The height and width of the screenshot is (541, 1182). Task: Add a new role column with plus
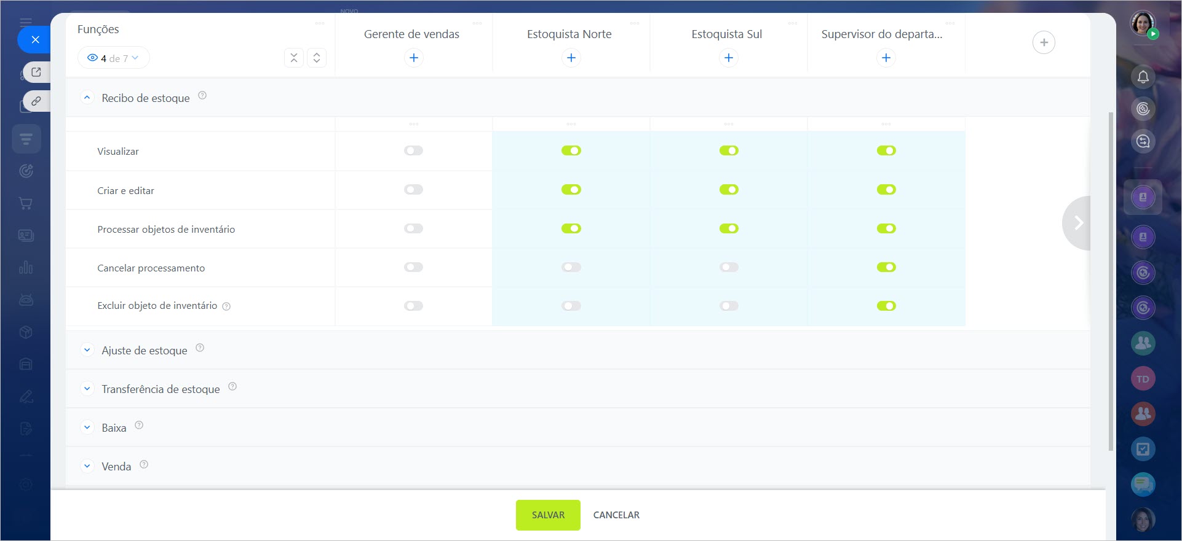click(1044, 42)
